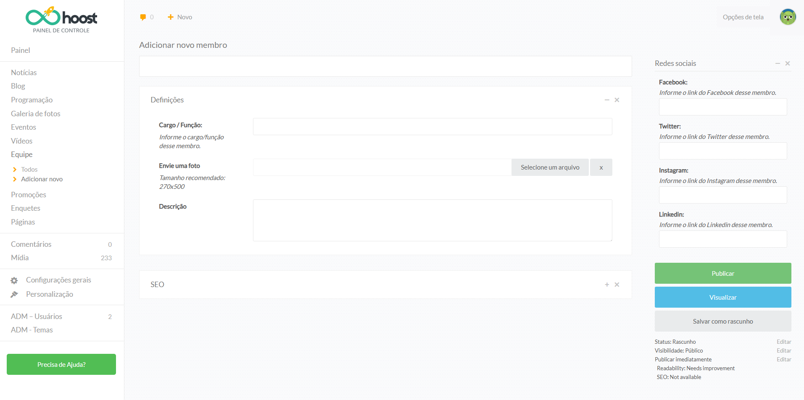Collapse the Definições panel
Screen dimensions: 804x400
tap(607, 100)
